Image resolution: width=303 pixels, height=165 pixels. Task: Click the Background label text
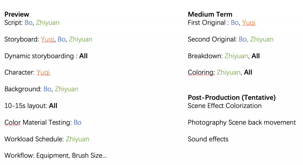tap(23, 89)
